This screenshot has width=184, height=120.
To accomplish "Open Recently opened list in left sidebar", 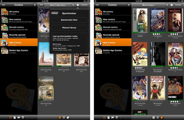I will point(19,35).
